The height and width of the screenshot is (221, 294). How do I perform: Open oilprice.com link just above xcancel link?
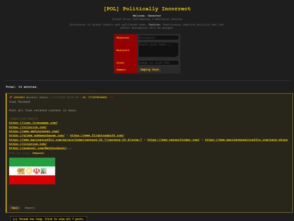[x=28, y=144]
